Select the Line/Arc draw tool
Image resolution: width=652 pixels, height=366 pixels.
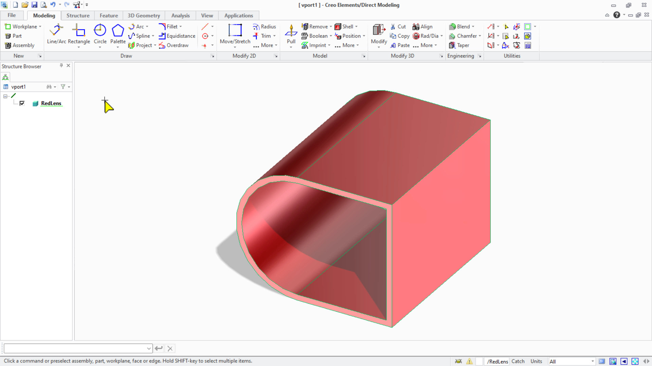coord(56,34)
